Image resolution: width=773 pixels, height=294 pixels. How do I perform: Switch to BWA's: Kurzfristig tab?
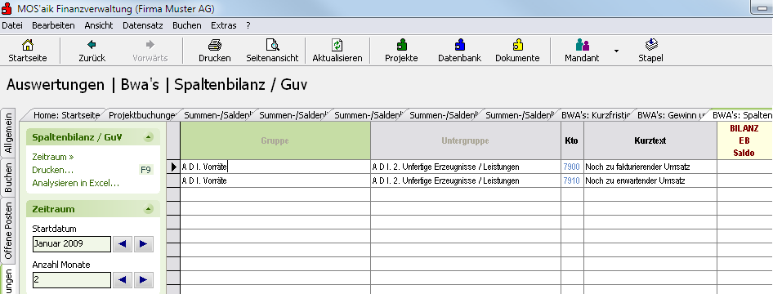596,115
